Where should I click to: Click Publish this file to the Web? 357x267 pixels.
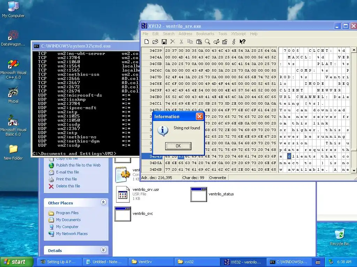tap(78, 165)
